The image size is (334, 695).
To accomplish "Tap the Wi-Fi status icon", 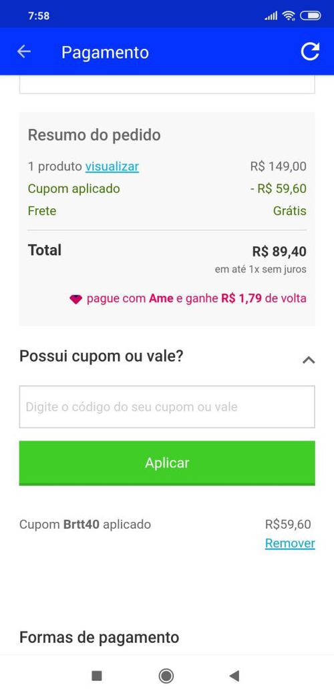I will (x=289, y=15).
